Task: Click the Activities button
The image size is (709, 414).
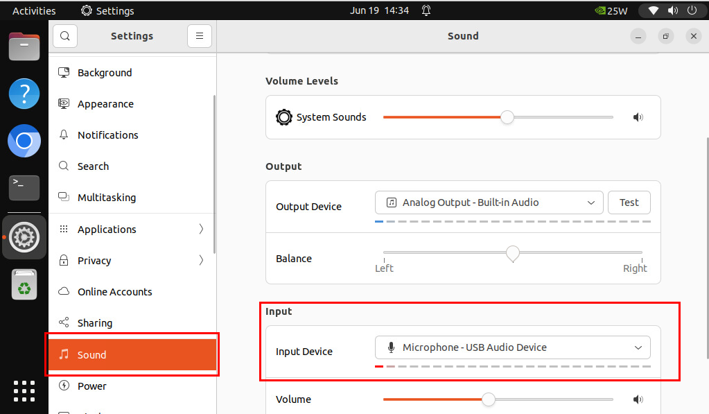Action: click(34, 10)
